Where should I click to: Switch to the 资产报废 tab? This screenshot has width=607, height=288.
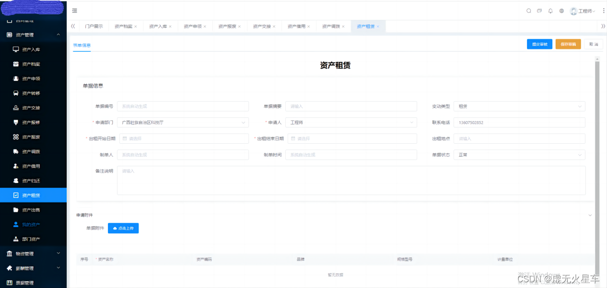tap(227, 26)
